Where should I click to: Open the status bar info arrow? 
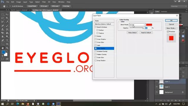click(34, 101)
